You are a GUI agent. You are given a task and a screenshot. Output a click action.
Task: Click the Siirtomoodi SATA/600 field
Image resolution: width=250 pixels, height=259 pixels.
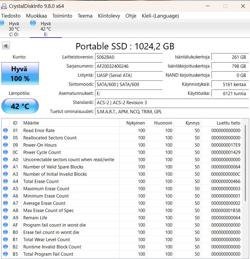(x=129, y=85)
